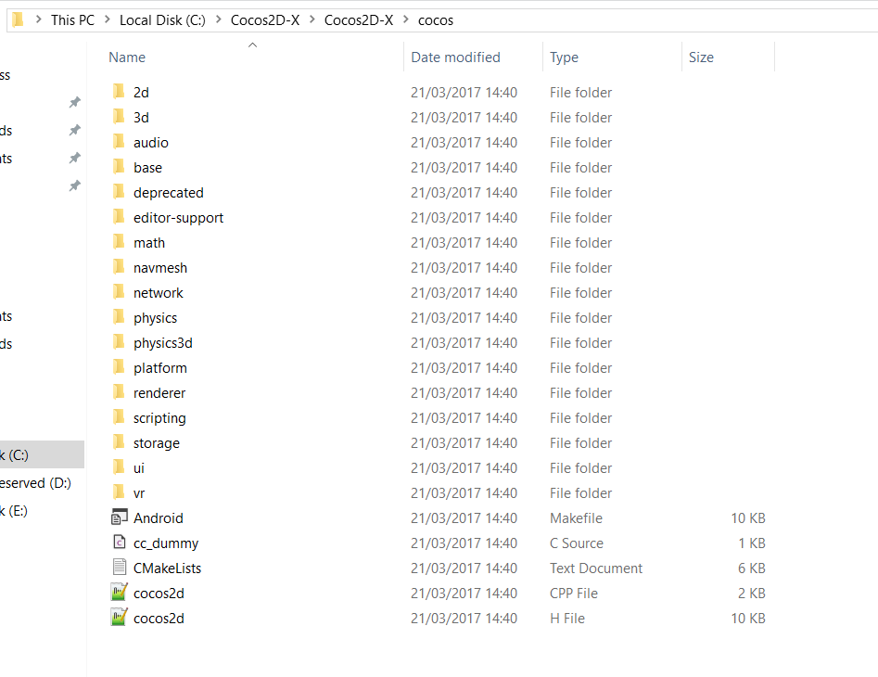The width and height of the screenshot is (878, 677).
Task: Click the vr folder icon
Action: point(118,492)
